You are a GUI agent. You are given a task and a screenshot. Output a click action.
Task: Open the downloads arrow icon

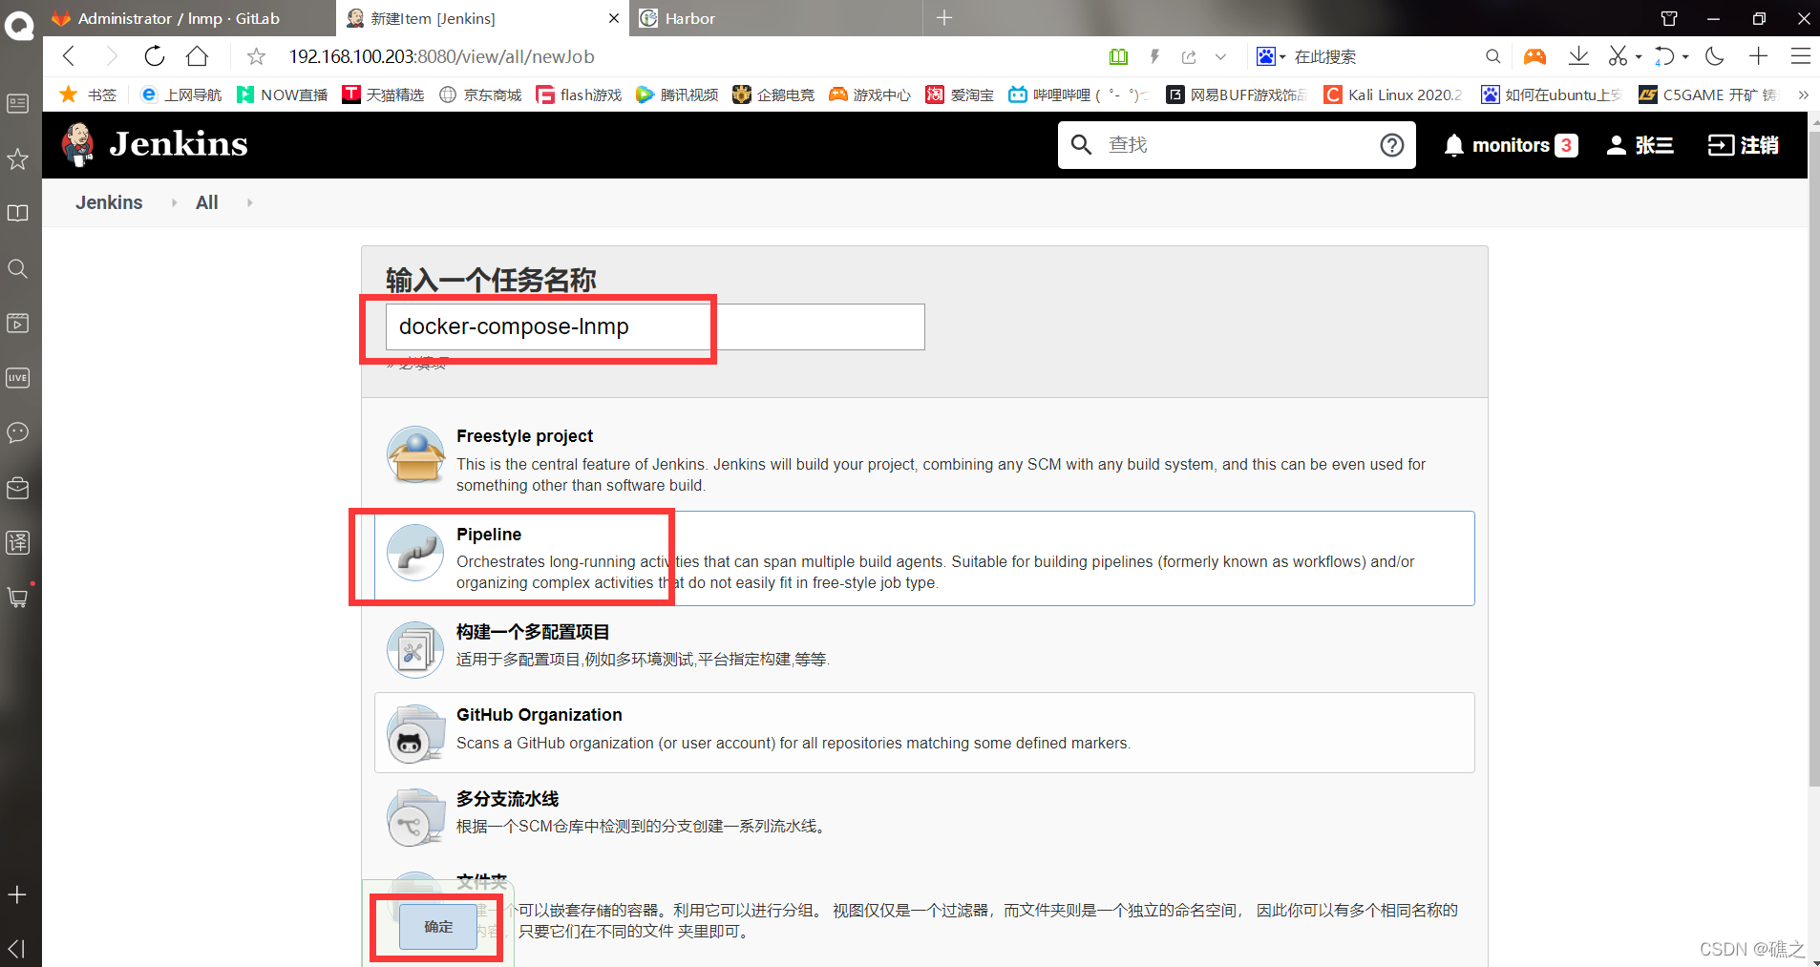[x=1578, y=56]
